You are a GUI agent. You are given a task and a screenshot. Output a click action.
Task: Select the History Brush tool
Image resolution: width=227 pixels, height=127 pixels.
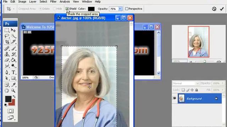[x=13, y=54]
